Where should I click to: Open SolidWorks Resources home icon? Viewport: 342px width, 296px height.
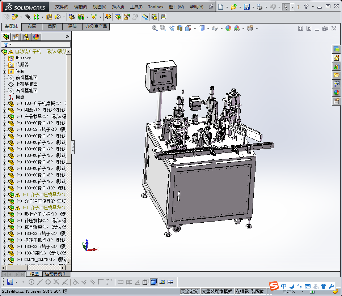click(336, 58)
